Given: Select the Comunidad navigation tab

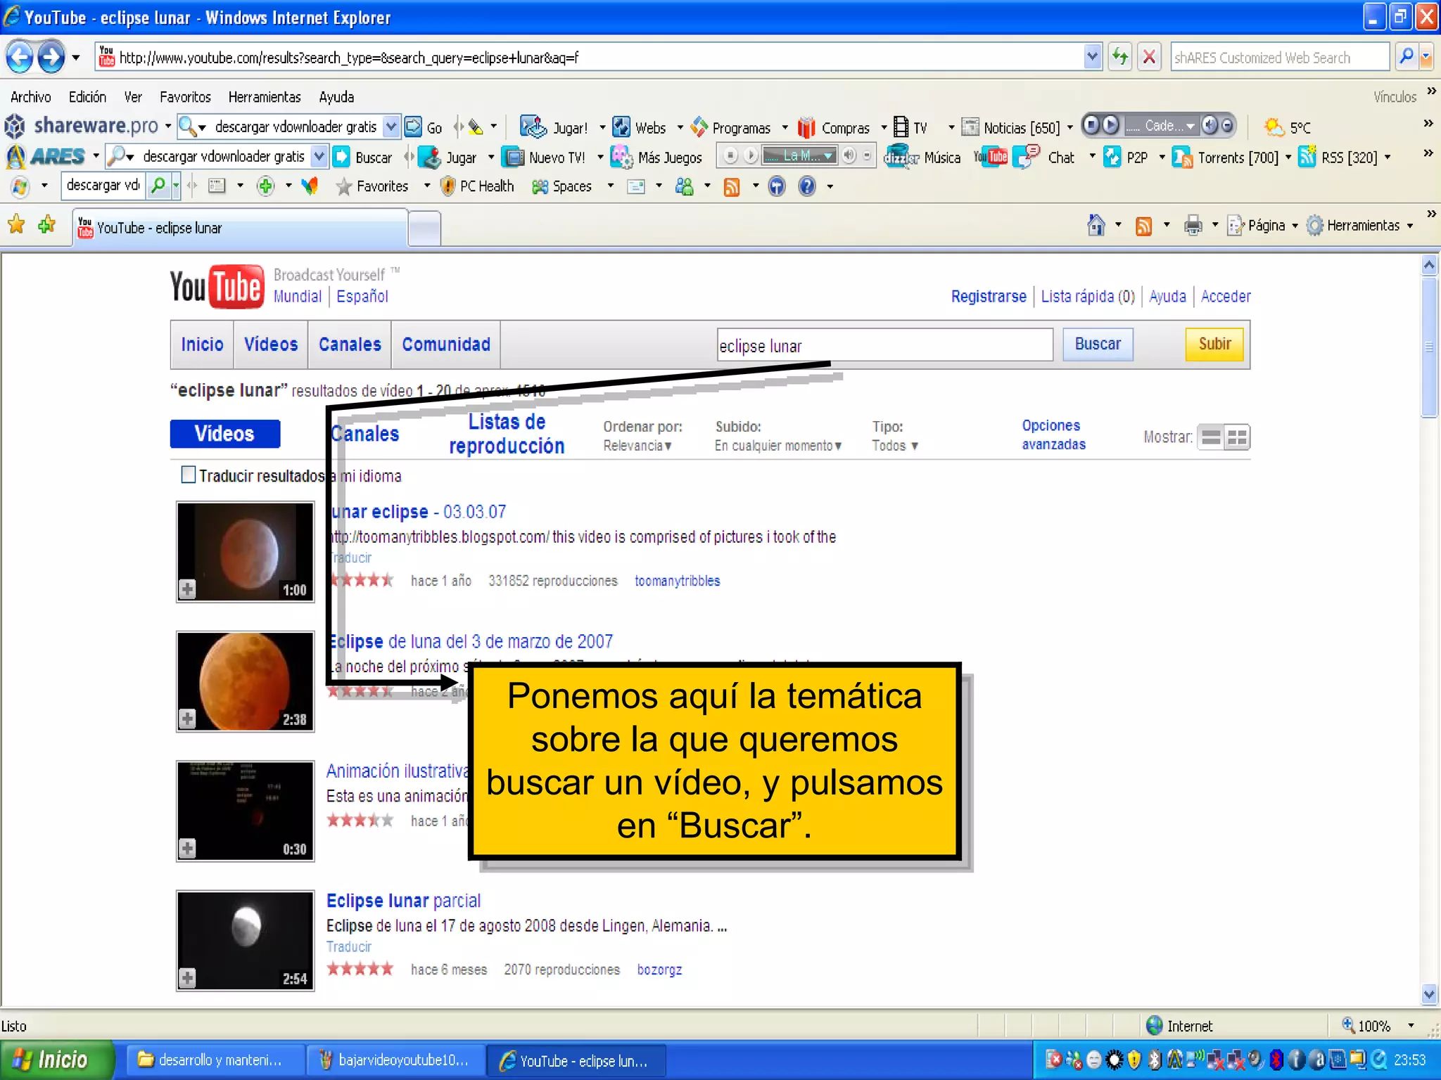Looking at the screenshot, I should 446,345.
